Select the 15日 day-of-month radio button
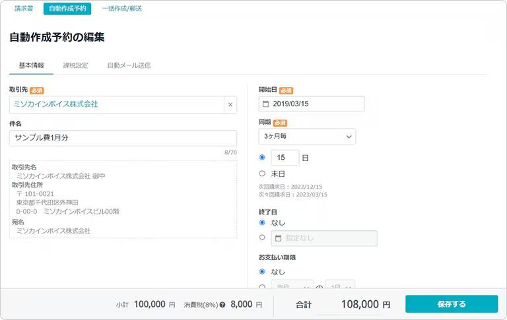 point(262,158)
